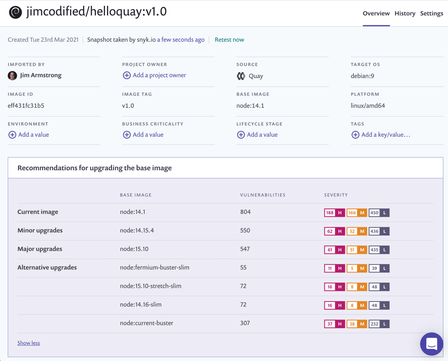This screenshot has width=448, height=361.
Task: Click the node:current-buster cell
Action: coord(146,323)
